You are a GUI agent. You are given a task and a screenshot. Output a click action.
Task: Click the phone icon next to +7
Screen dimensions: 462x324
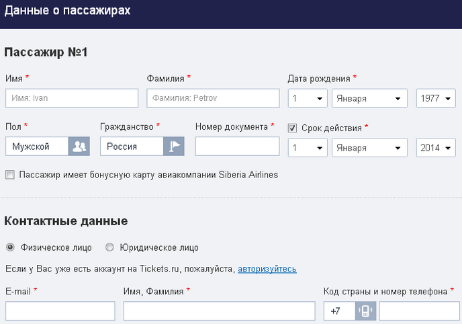click(x=365, y=311)
